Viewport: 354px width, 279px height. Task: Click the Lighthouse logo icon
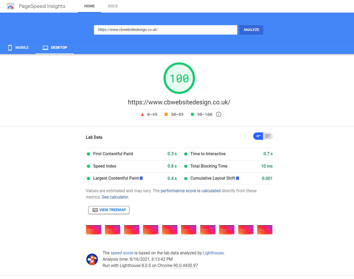click(x=92, y=259)
